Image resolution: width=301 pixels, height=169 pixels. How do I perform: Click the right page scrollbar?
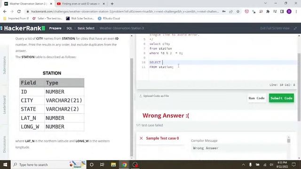tap(299, 87)
